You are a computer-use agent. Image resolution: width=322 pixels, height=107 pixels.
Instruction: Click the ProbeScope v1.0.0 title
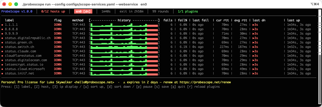17,11
